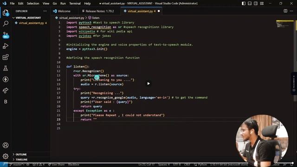Open Customize Layout icon
The height and width of the screenshot is (167, 297).
262,3
